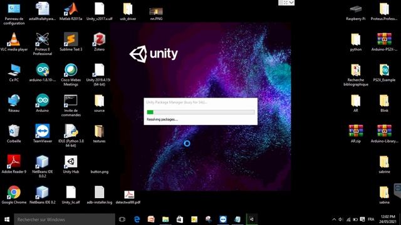This screenshot has height=225, width=401.
Task: Select the nn.PNG image file
Action: [156, 14]
